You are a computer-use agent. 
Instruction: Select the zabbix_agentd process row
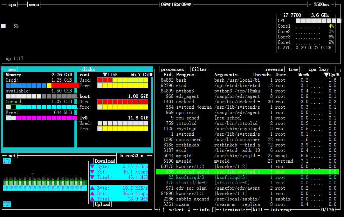click(247, 199)
